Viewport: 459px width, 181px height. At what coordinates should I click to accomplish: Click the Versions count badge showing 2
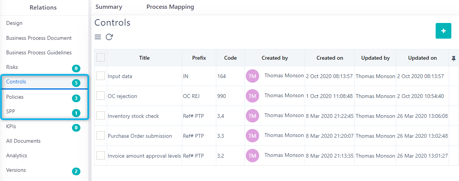click(76, 171)
